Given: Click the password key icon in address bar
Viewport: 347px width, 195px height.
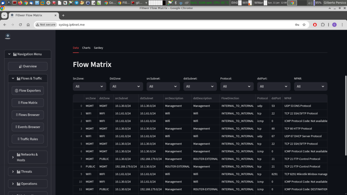Looking at the screenshot, I should 297,25.
